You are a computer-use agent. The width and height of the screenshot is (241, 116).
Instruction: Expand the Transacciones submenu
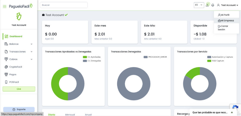click(18, 51)
